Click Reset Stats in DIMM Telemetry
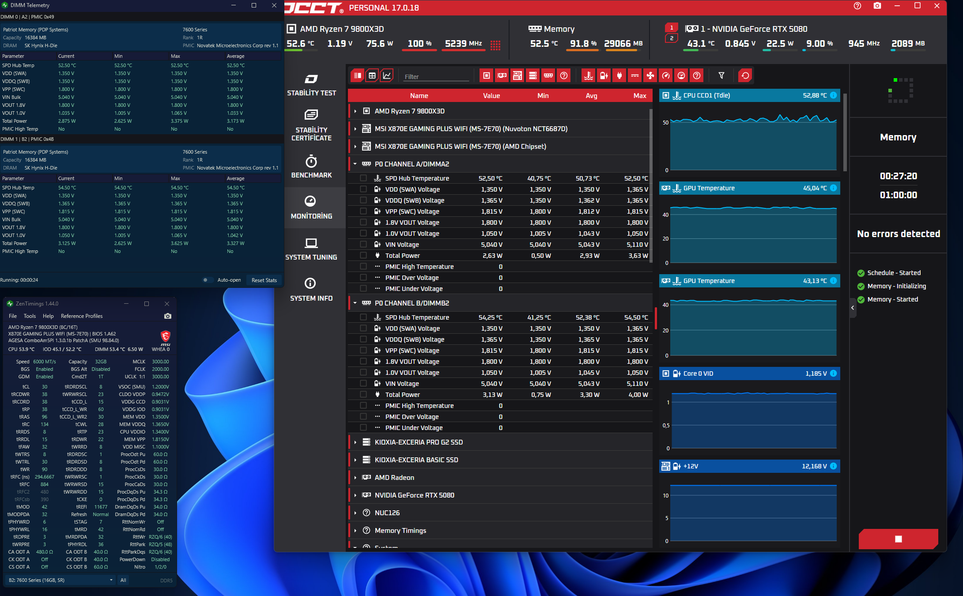Image resolution: width=963 pixels, height=596 pixels. pos(264,280)
